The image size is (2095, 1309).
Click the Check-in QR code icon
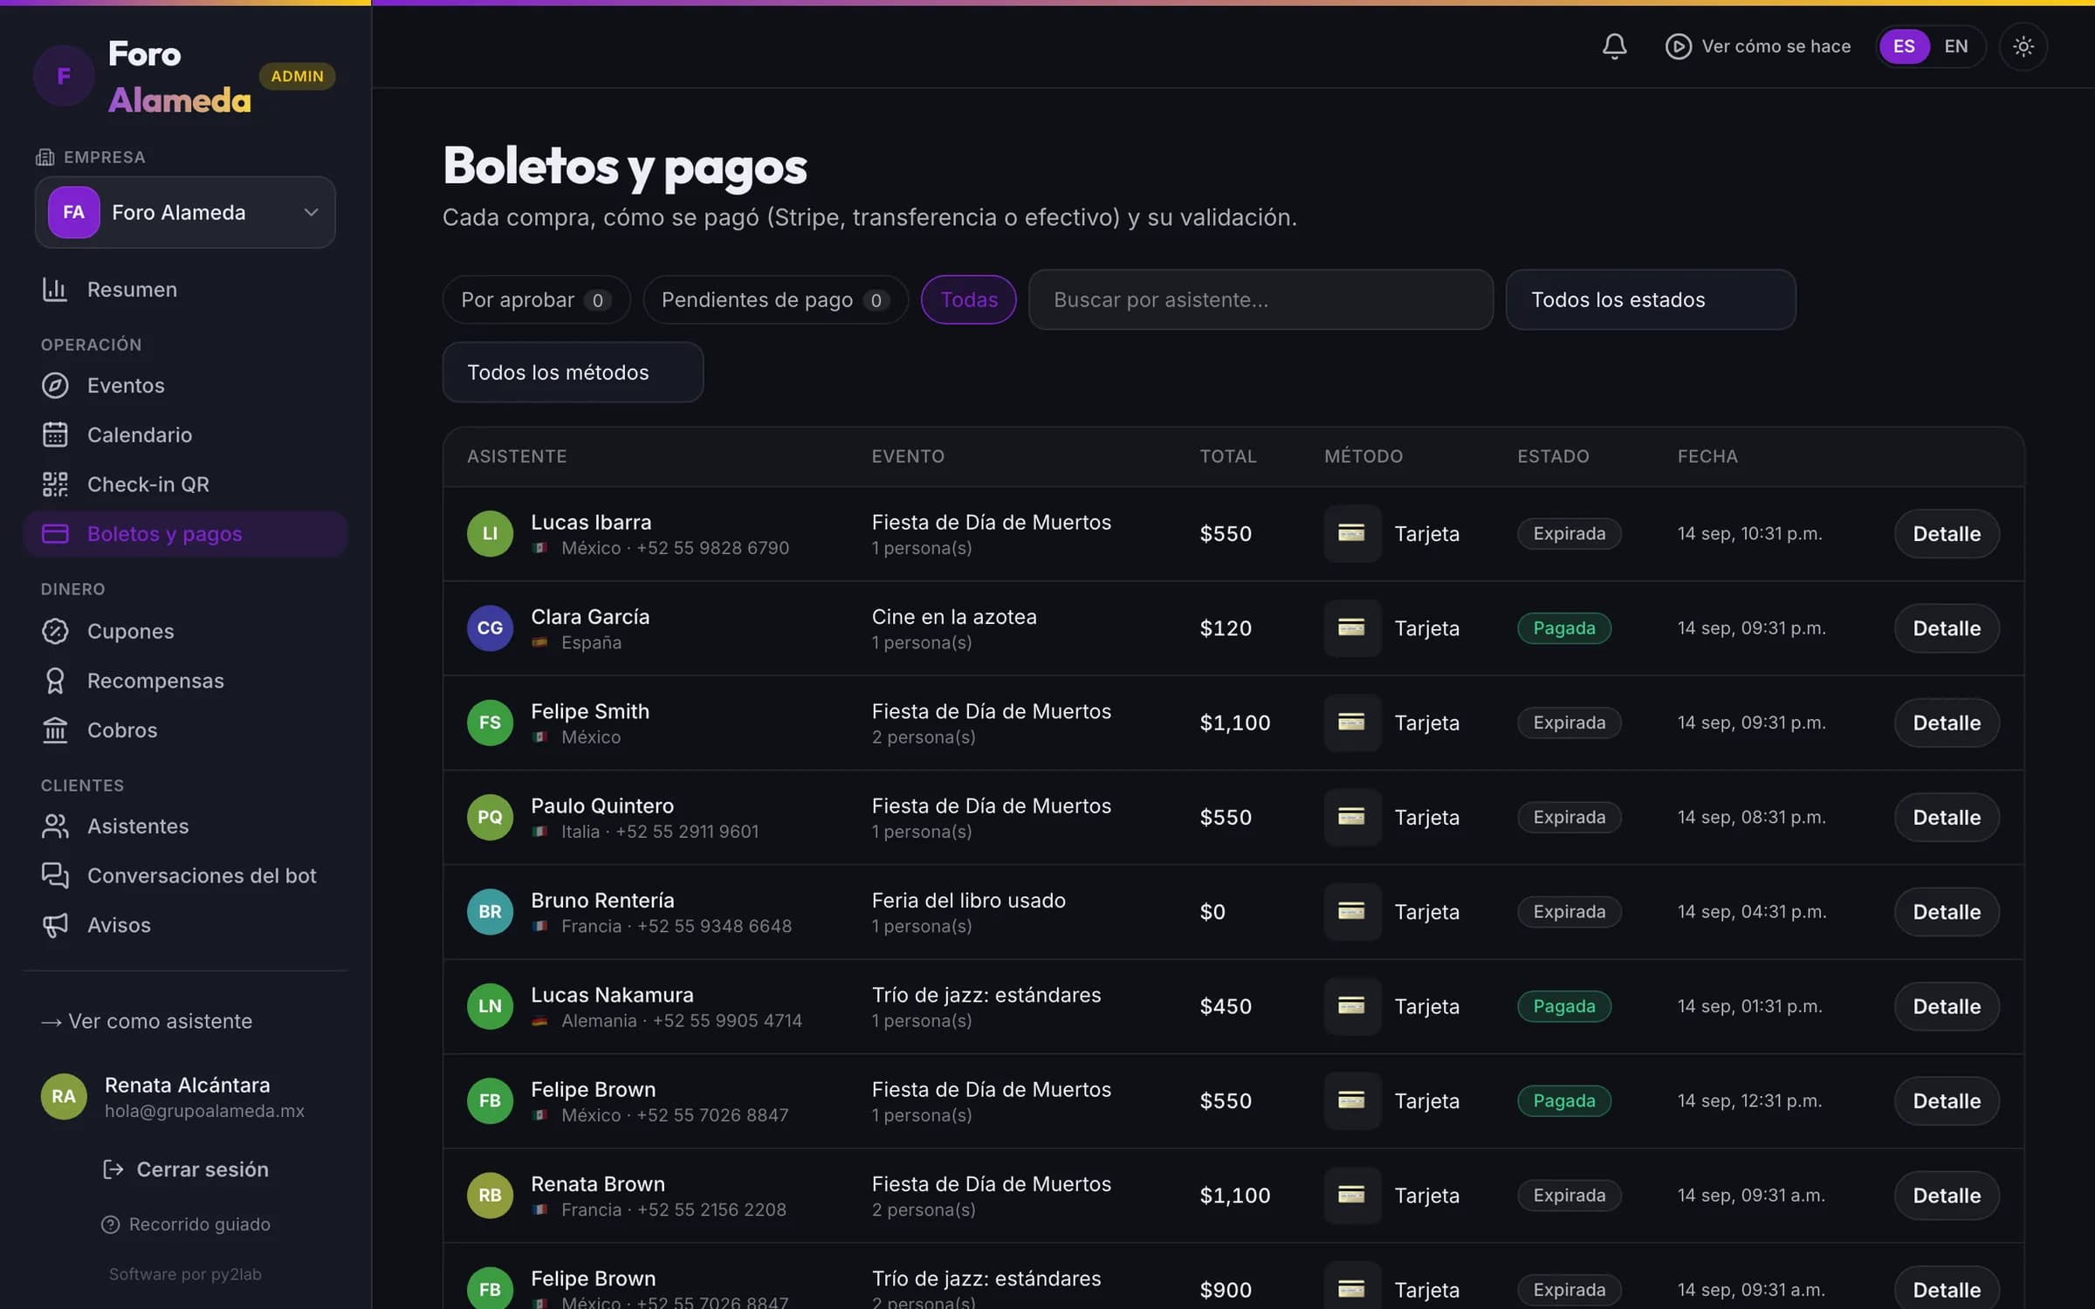(x=55, y=484)
